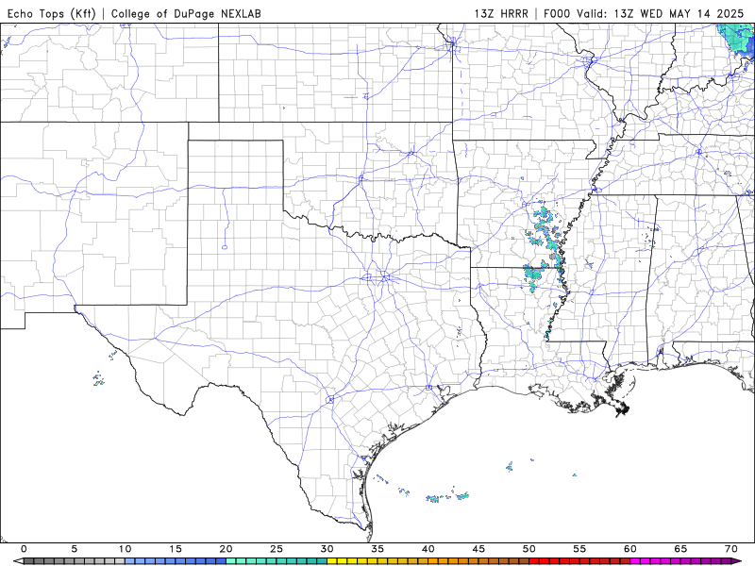Image resolution: width=755 pixels, height=566 pixels.
Task: Click the color bar label '20'
Action: [x=226, y=549]
